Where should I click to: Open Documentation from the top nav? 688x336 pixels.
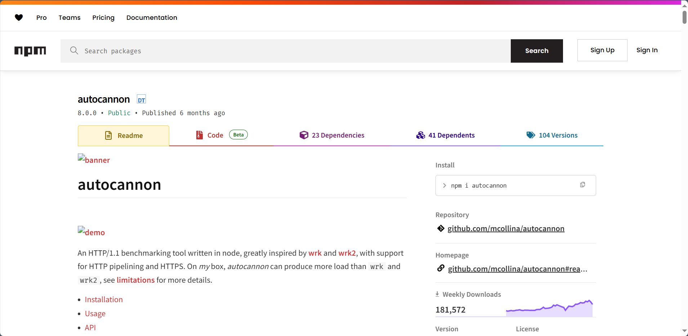(x=152, y=18)
